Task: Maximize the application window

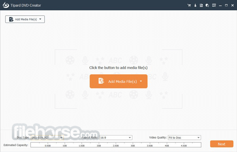Action: click(226, 6)
